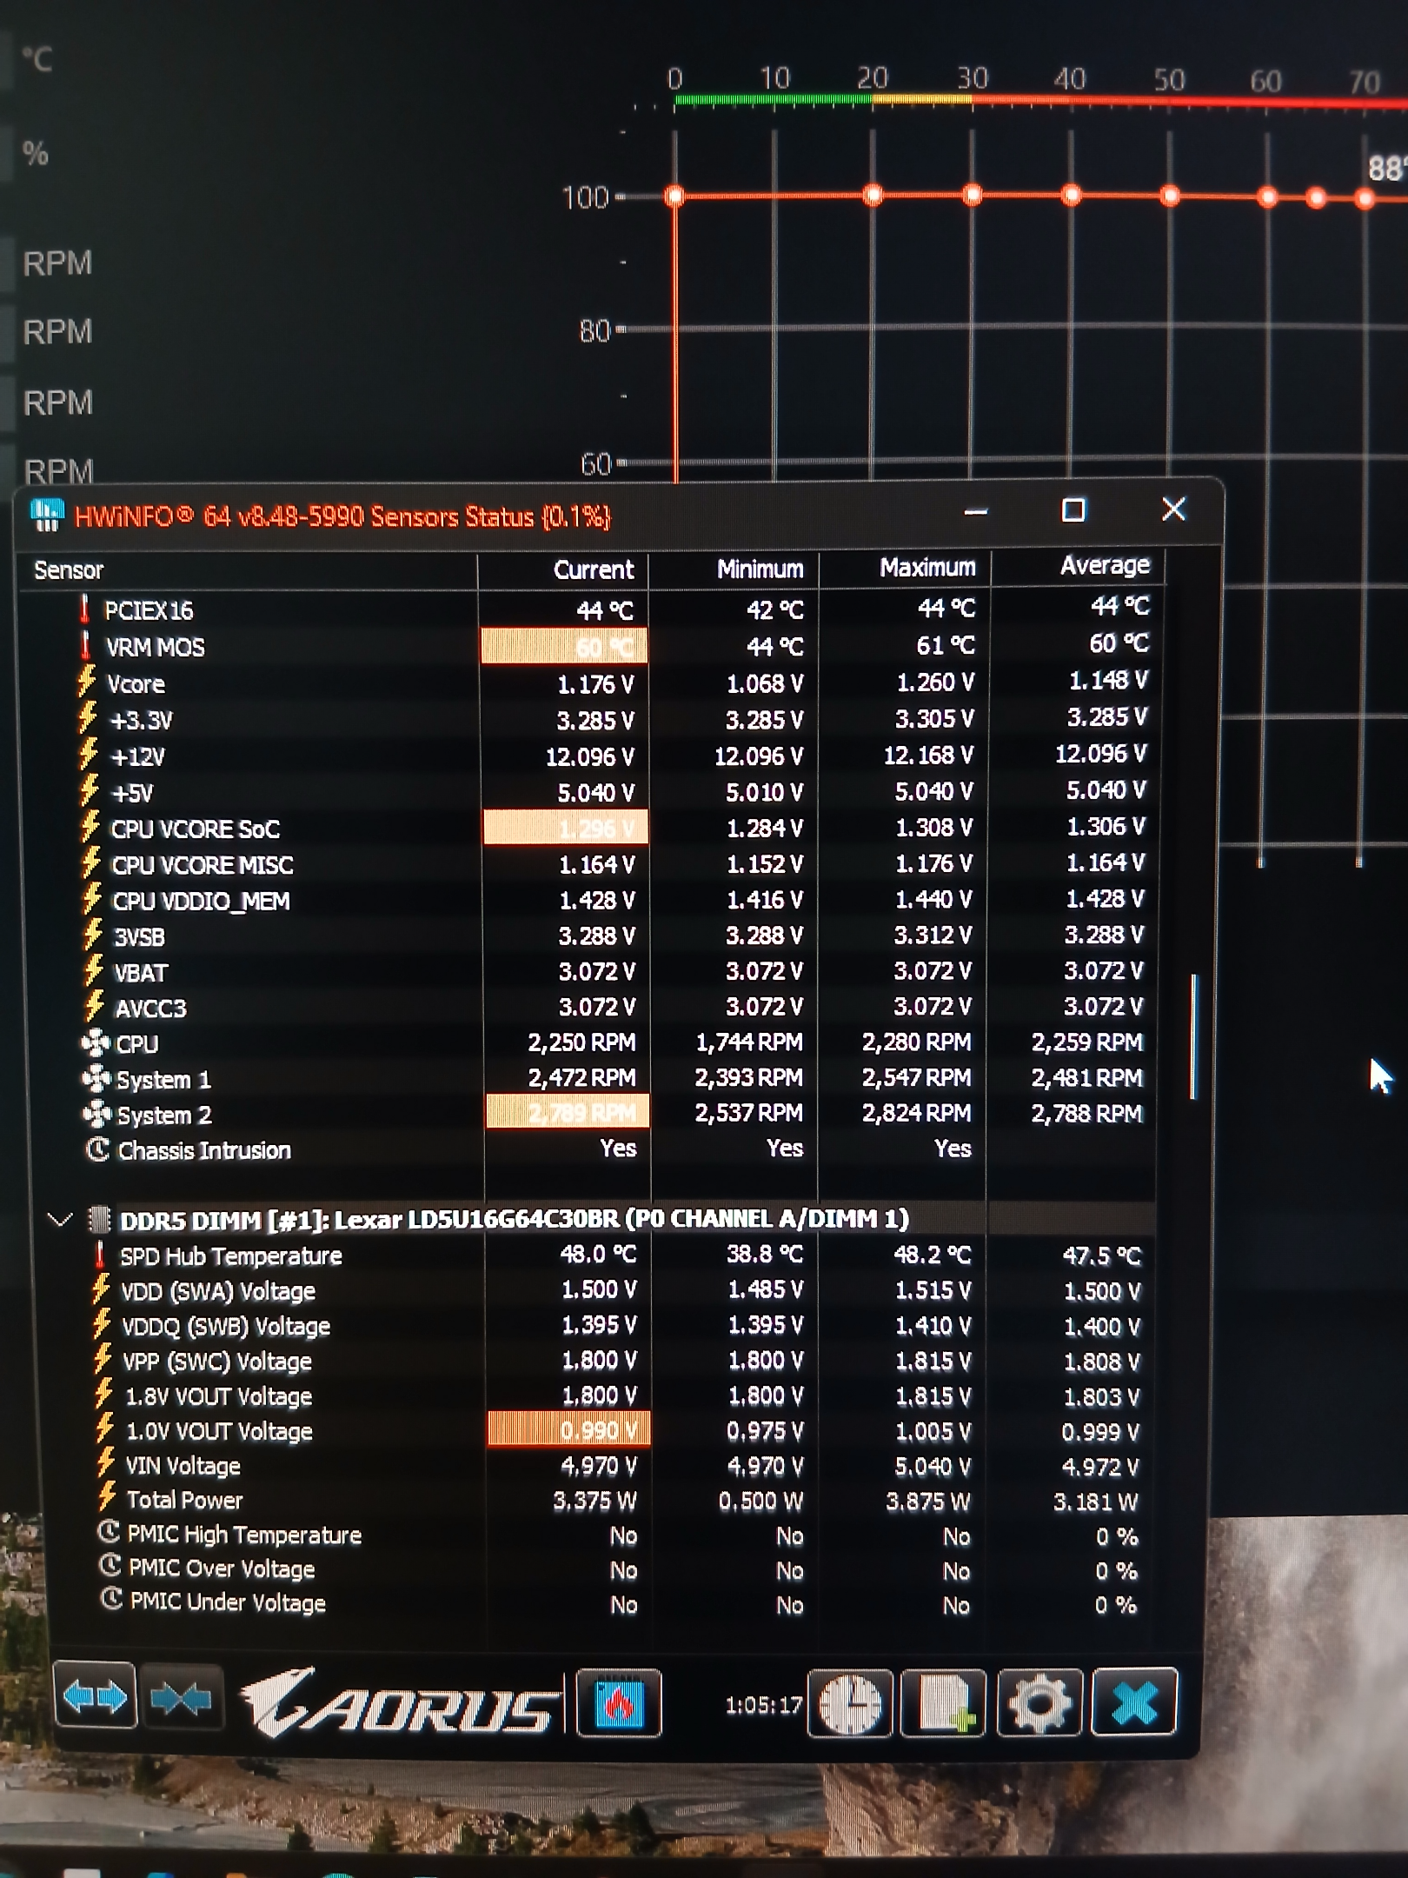This screenshot has width=1408, height=1878.
Task: Click the flame sensor icon beside AORUS logo
Action: coord(619,1702)
